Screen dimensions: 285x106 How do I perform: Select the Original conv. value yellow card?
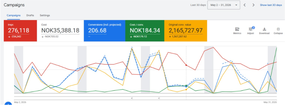click(185, 31)
